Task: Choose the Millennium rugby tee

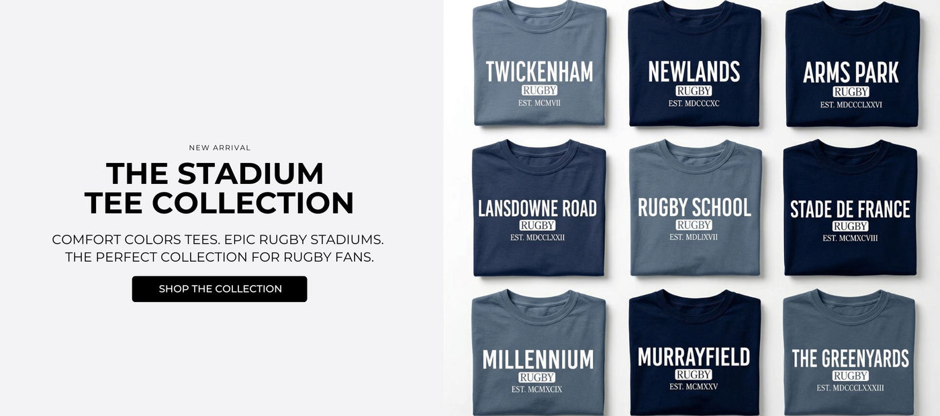Action: (x=538, y=353)
